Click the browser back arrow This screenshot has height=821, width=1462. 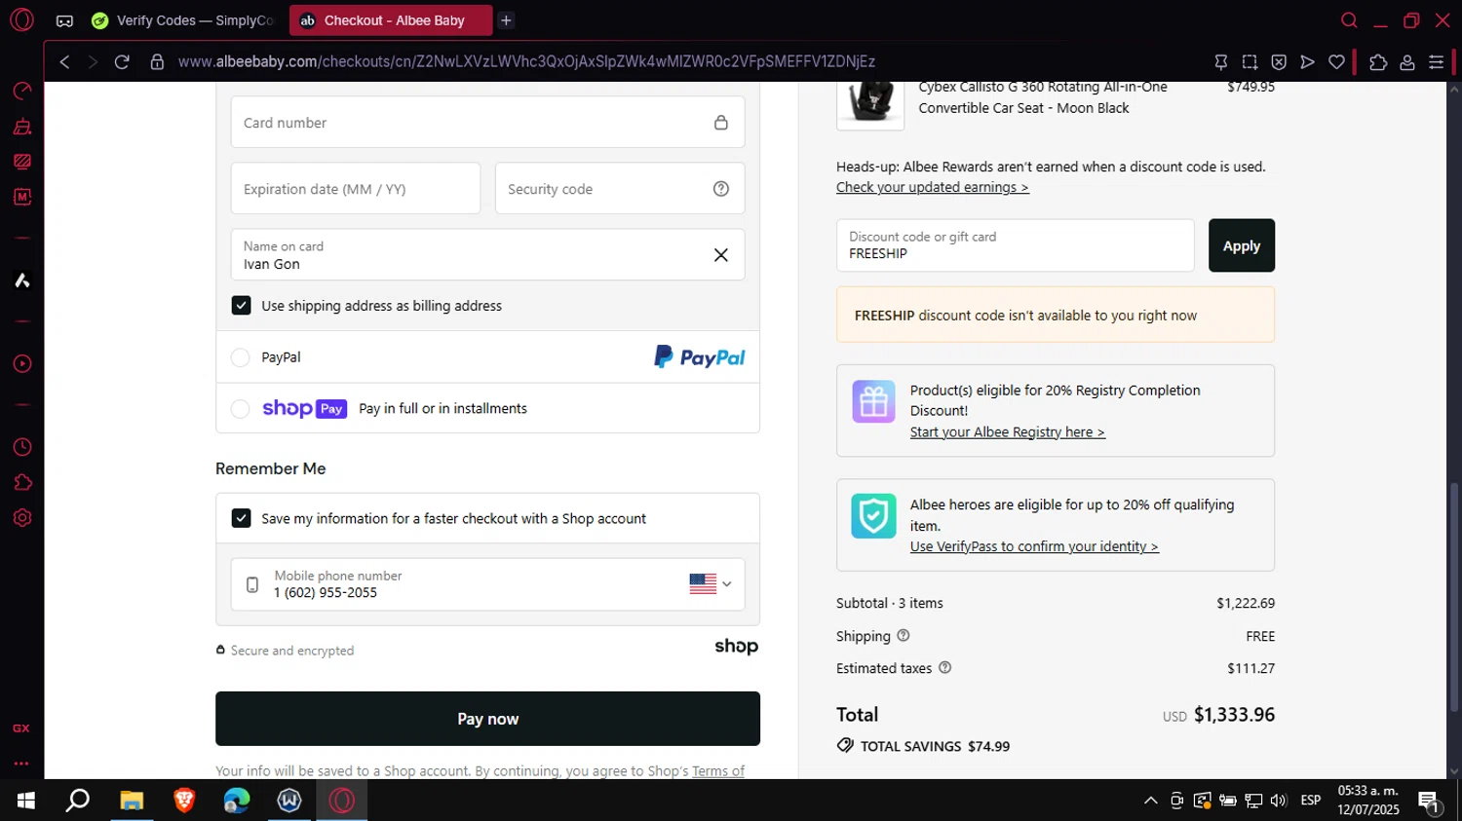64,61
